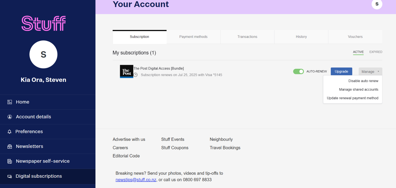Open Preferences in sidebar
Viewport: 396px width, 188px height.
point(48,132)
